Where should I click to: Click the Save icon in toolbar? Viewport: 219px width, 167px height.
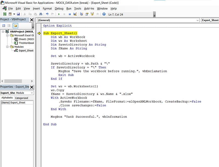(x=18, y=14)
